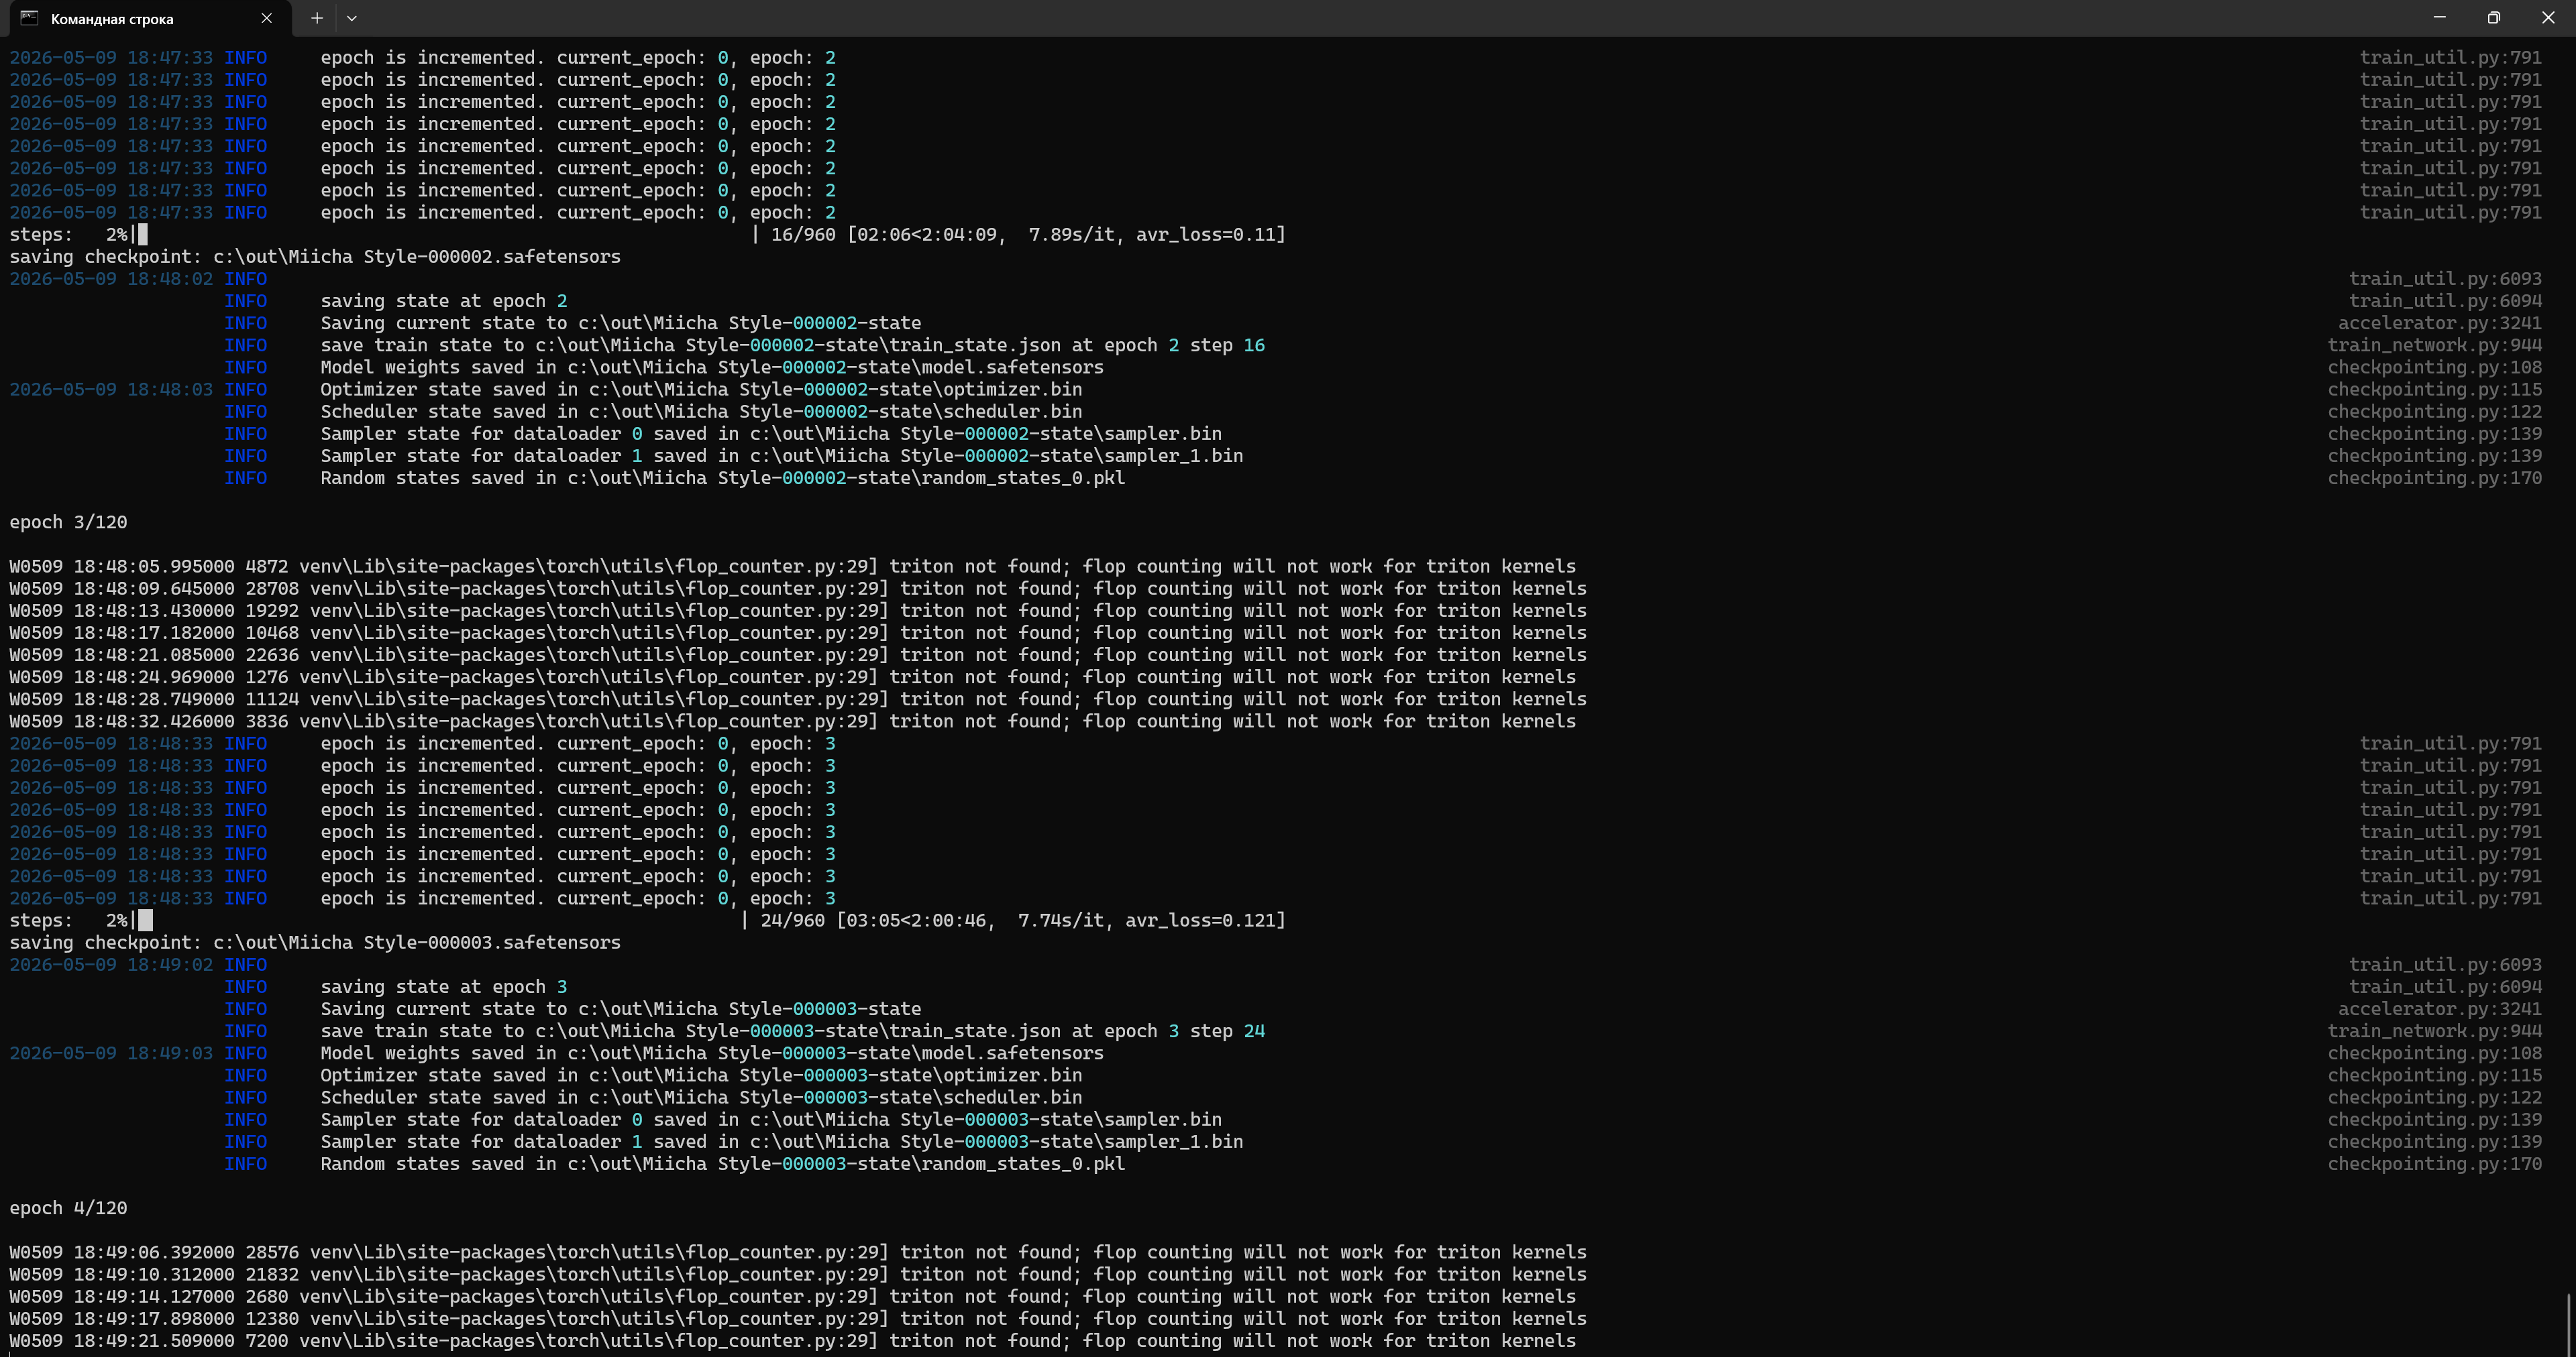This screenshot has width=2576, height=1357.
Task: Click the warning line 'W0509 18:49:21.509000 7200'
Action: click(793, 1340)
